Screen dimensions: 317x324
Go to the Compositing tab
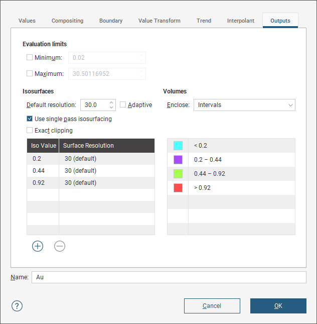click(67, 21)
